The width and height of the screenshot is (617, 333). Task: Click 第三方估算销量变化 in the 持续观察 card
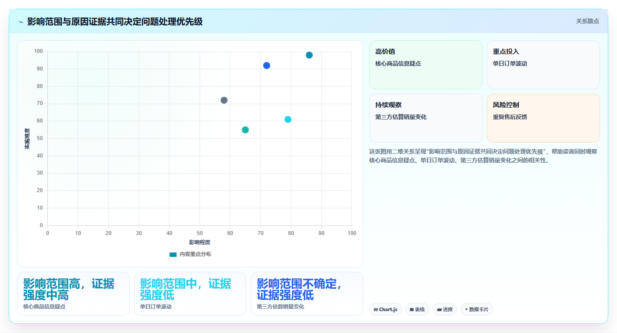(x=401, y=117)
